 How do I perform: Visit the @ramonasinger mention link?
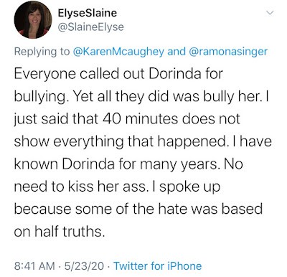point(228,52)
